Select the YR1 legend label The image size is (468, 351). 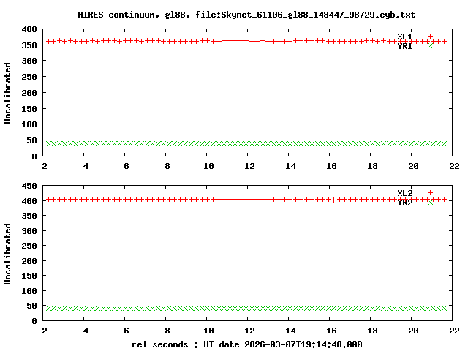point(404,46)
